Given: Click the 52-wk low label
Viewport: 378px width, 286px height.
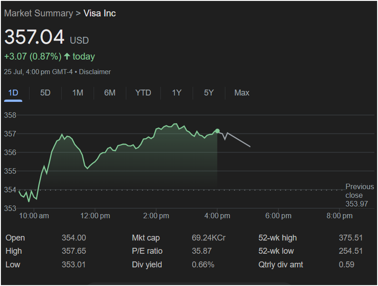Looking at the screenshot, I should (x=276, y=251).
